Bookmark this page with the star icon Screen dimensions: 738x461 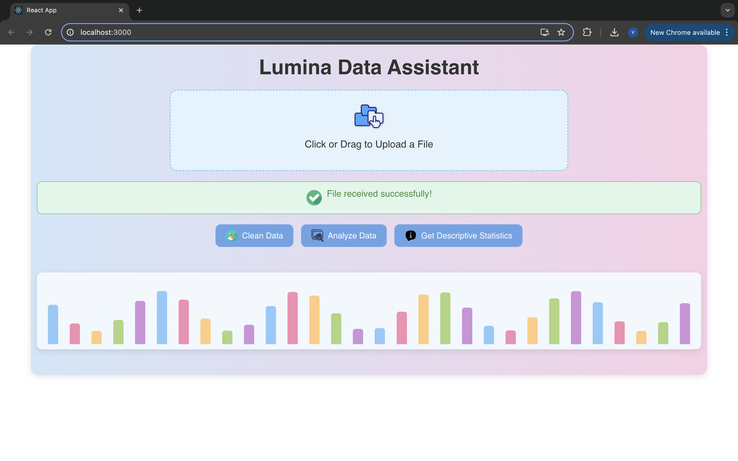pos(561,32)
